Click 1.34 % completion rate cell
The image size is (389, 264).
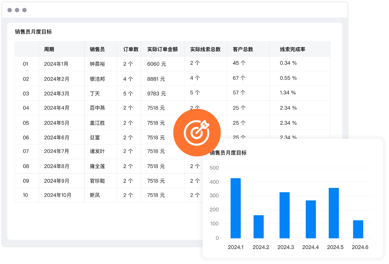(x=288, y=93)
